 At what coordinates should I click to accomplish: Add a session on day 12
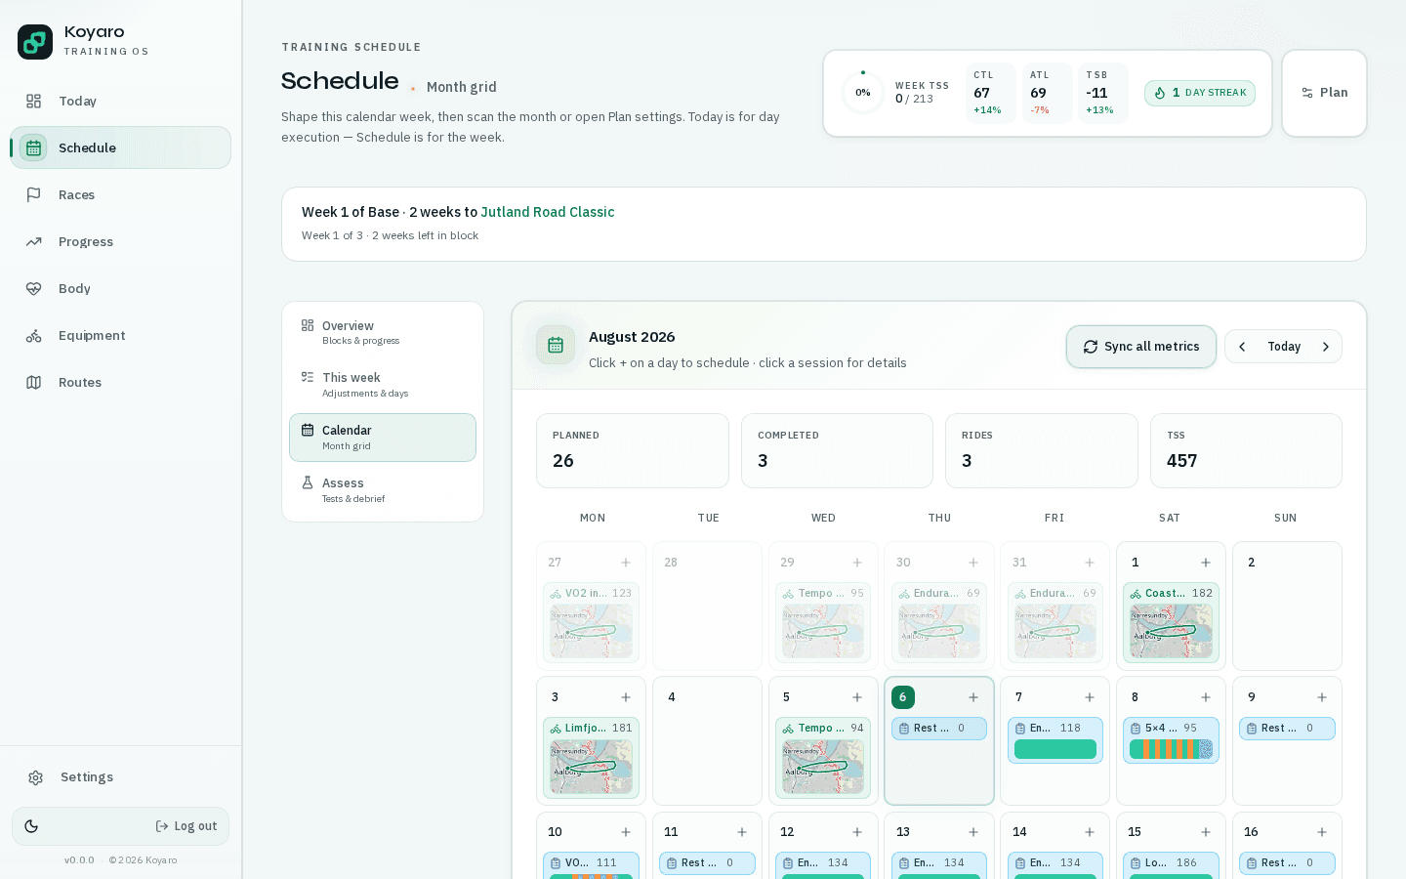857,832
